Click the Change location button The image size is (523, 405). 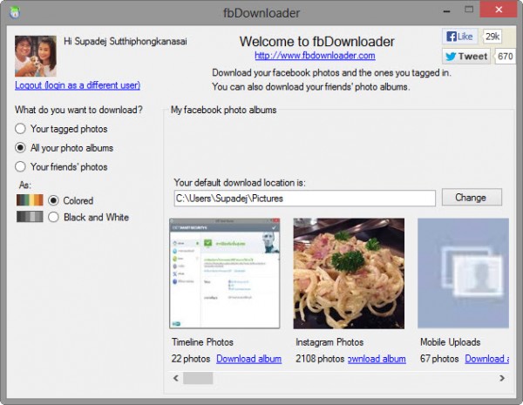472,198
